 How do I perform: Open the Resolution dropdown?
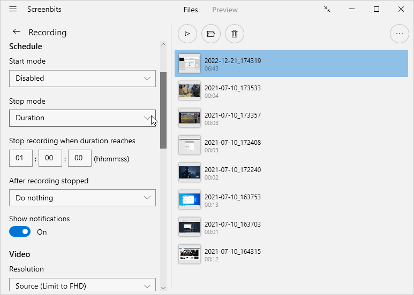click(x=82, y=285)
